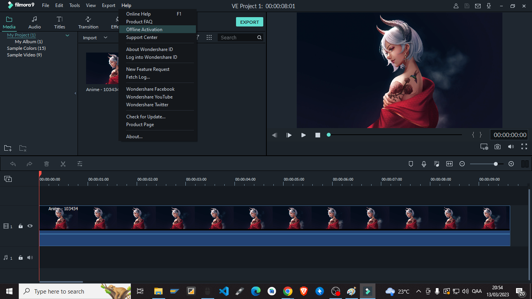
Task: Undo the last timeline action
Action: (13, 164)
